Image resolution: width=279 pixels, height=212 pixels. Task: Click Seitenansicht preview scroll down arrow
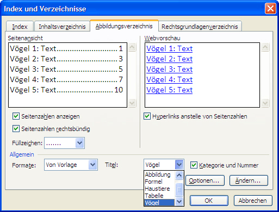coord(132,103)
